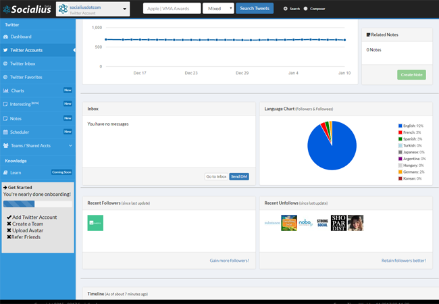Click the Create Note button
This screenshot has height=304, width=439.
pos(411,75)
